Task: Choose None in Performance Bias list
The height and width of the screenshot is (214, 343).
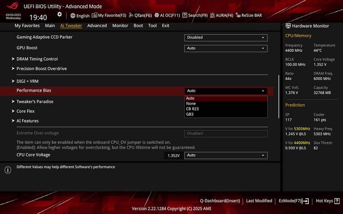Action: pyautogui.click(x=226, y=103)
